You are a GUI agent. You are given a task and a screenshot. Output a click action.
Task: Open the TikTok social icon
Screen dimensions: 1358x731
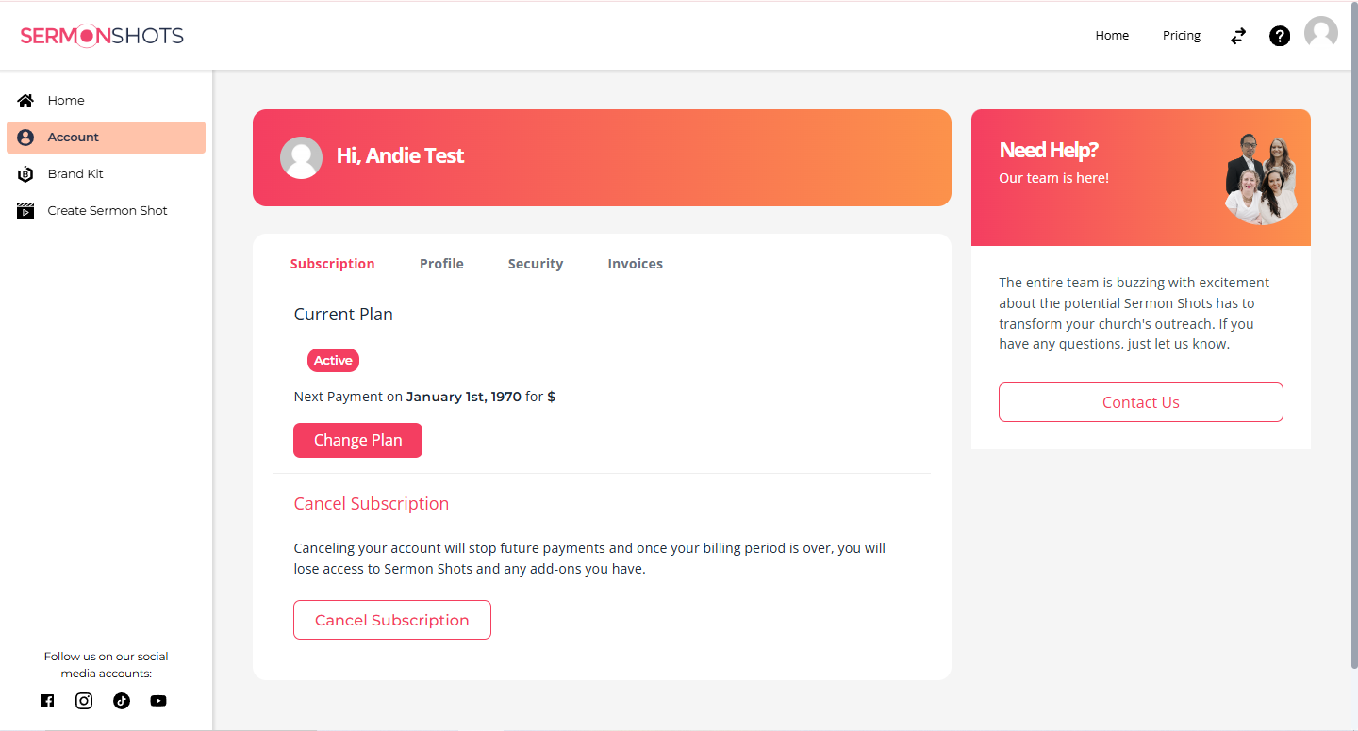tap(122, 701)
